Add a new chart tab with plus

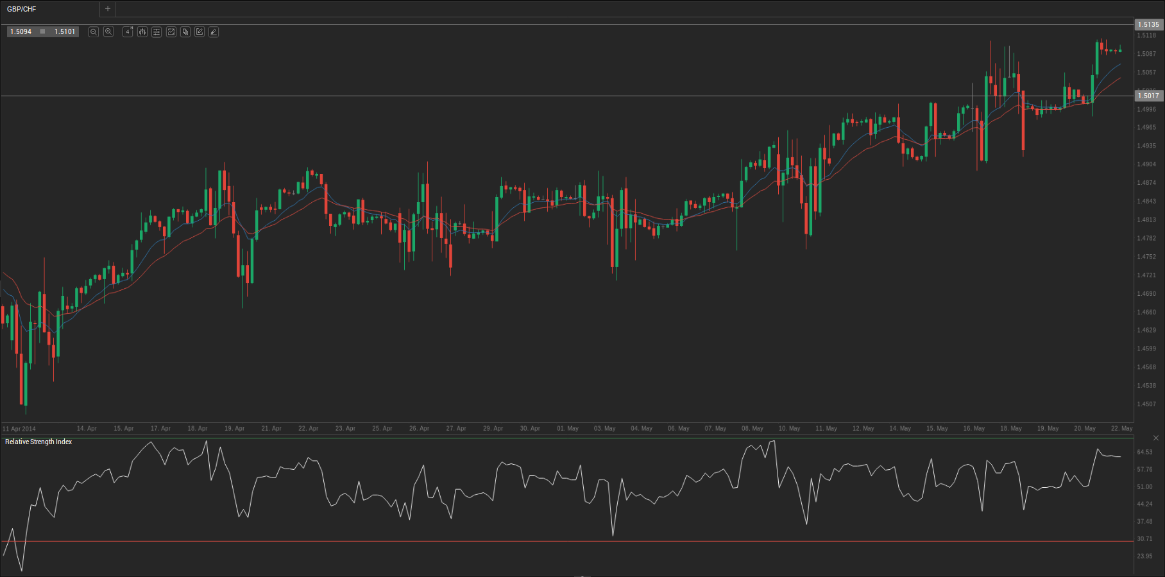coord(108,9)
